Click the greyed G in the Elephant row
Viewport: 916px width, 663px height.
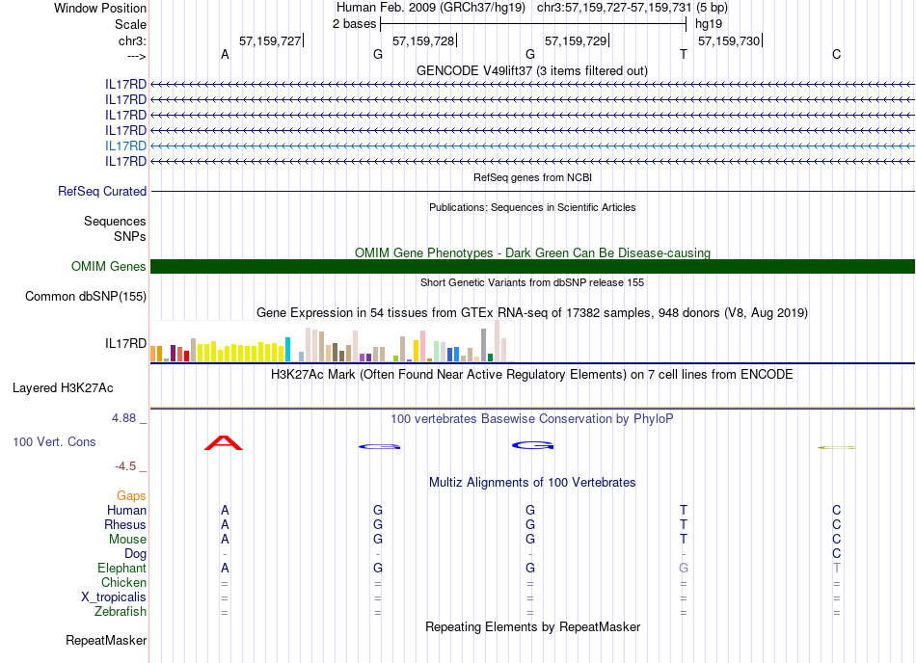click(x=683, y=568)
